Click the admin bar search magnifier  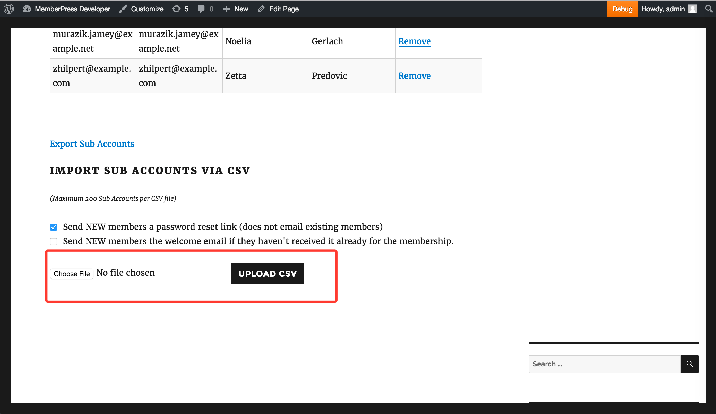[709, 9]
